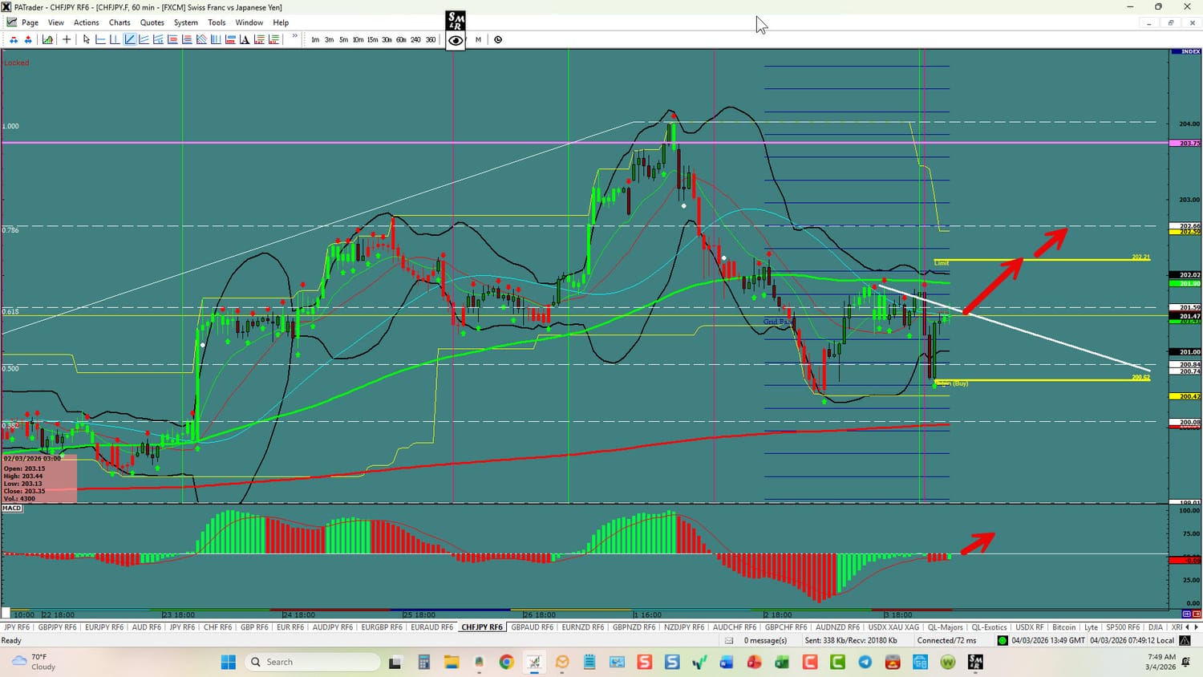1203x677 pixels.
Task: Open the Quotes dropdown menu
Action: [x=152, y=22]
